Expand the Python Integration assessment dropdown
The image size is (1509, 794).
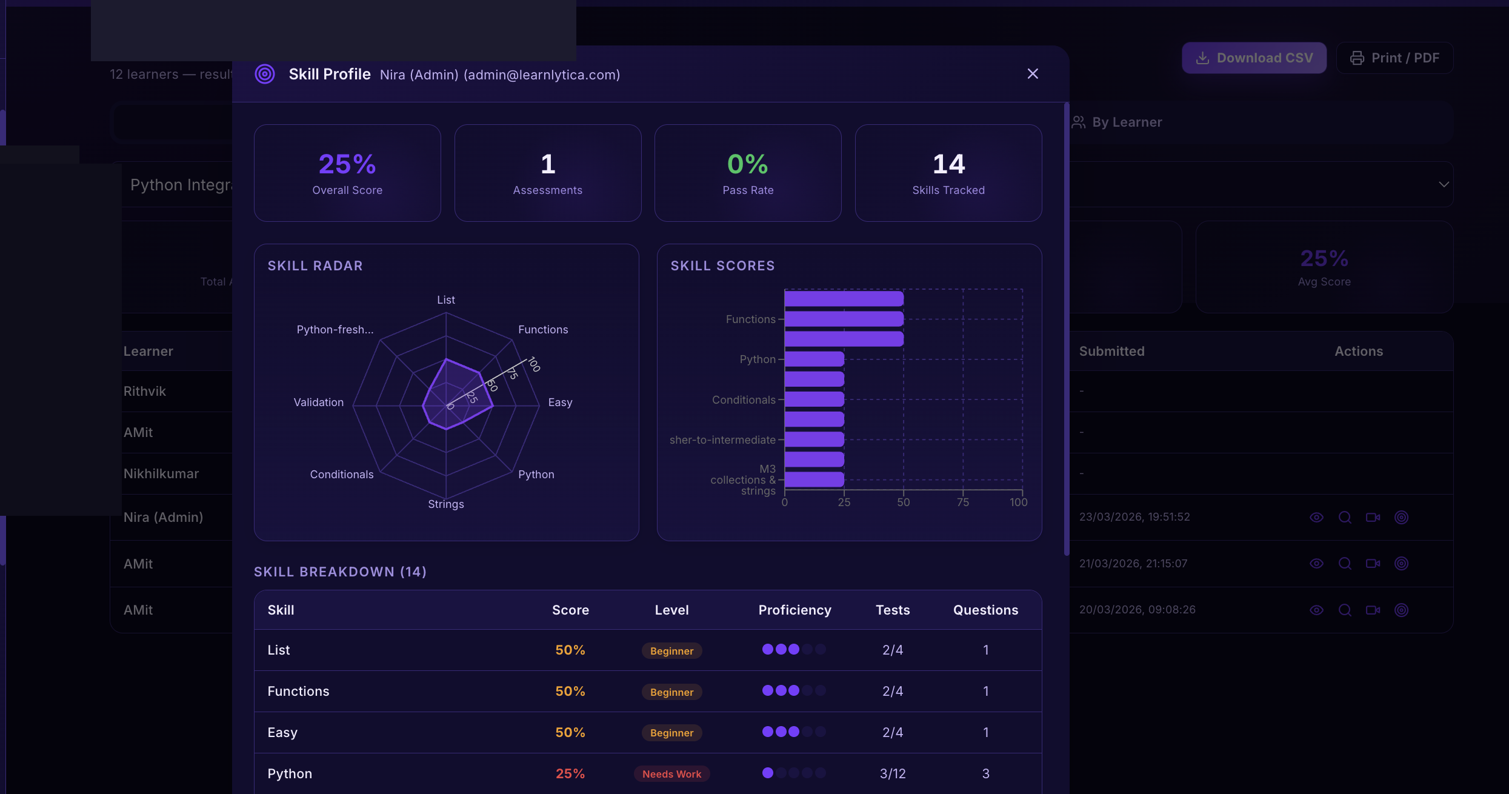coord(1444,184)
